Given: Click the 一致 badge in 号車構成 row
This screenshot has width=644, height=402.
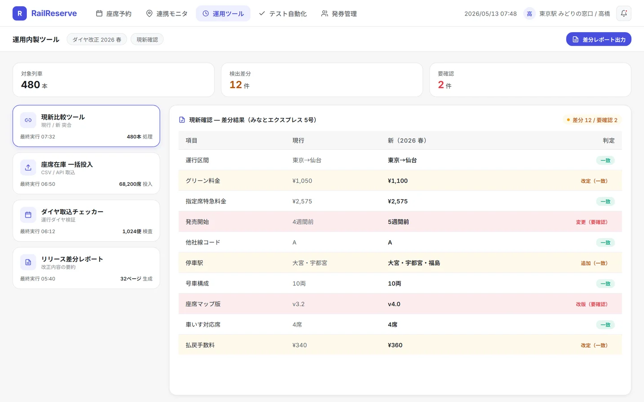Looking at the screenshot, I should point(606,284).
